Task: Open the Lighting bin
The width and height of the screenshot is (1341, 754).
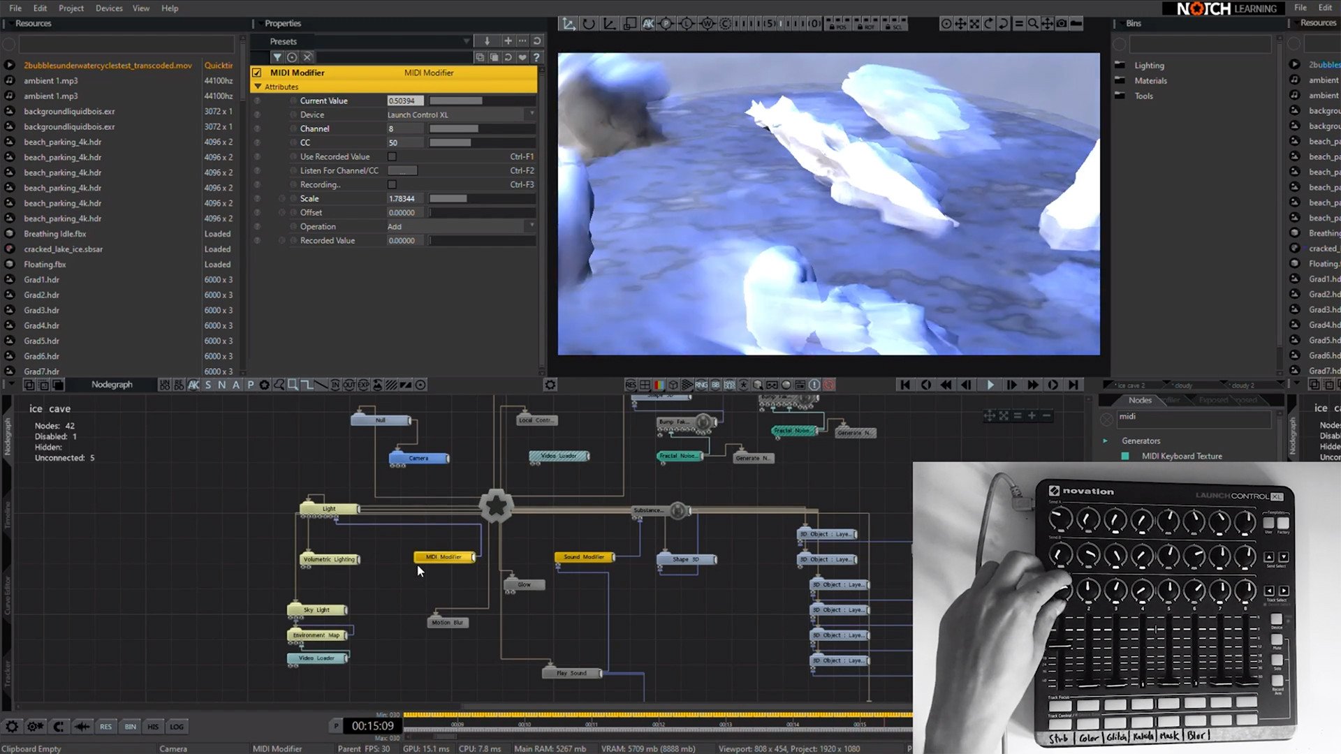Action: [1149, 66]
